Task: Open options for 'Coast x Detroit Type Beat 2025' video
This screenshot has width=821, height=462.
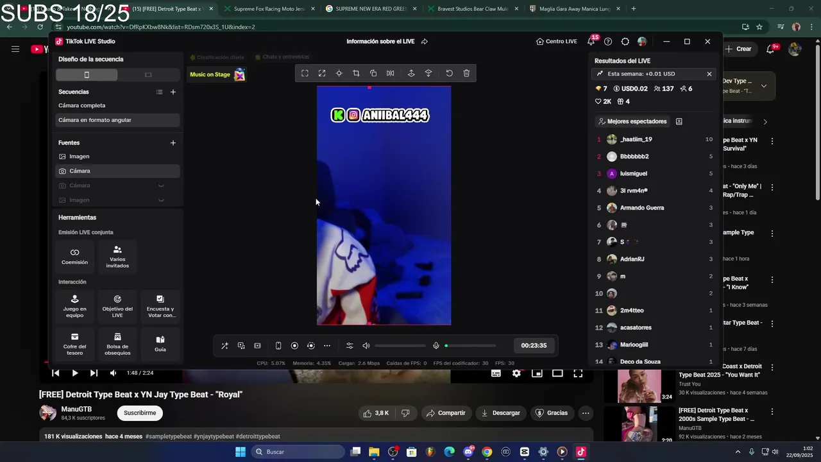Action: coord(772,368)
